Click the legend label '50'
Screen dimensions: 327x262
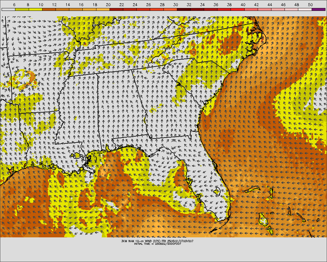click(x=310, y=4)
